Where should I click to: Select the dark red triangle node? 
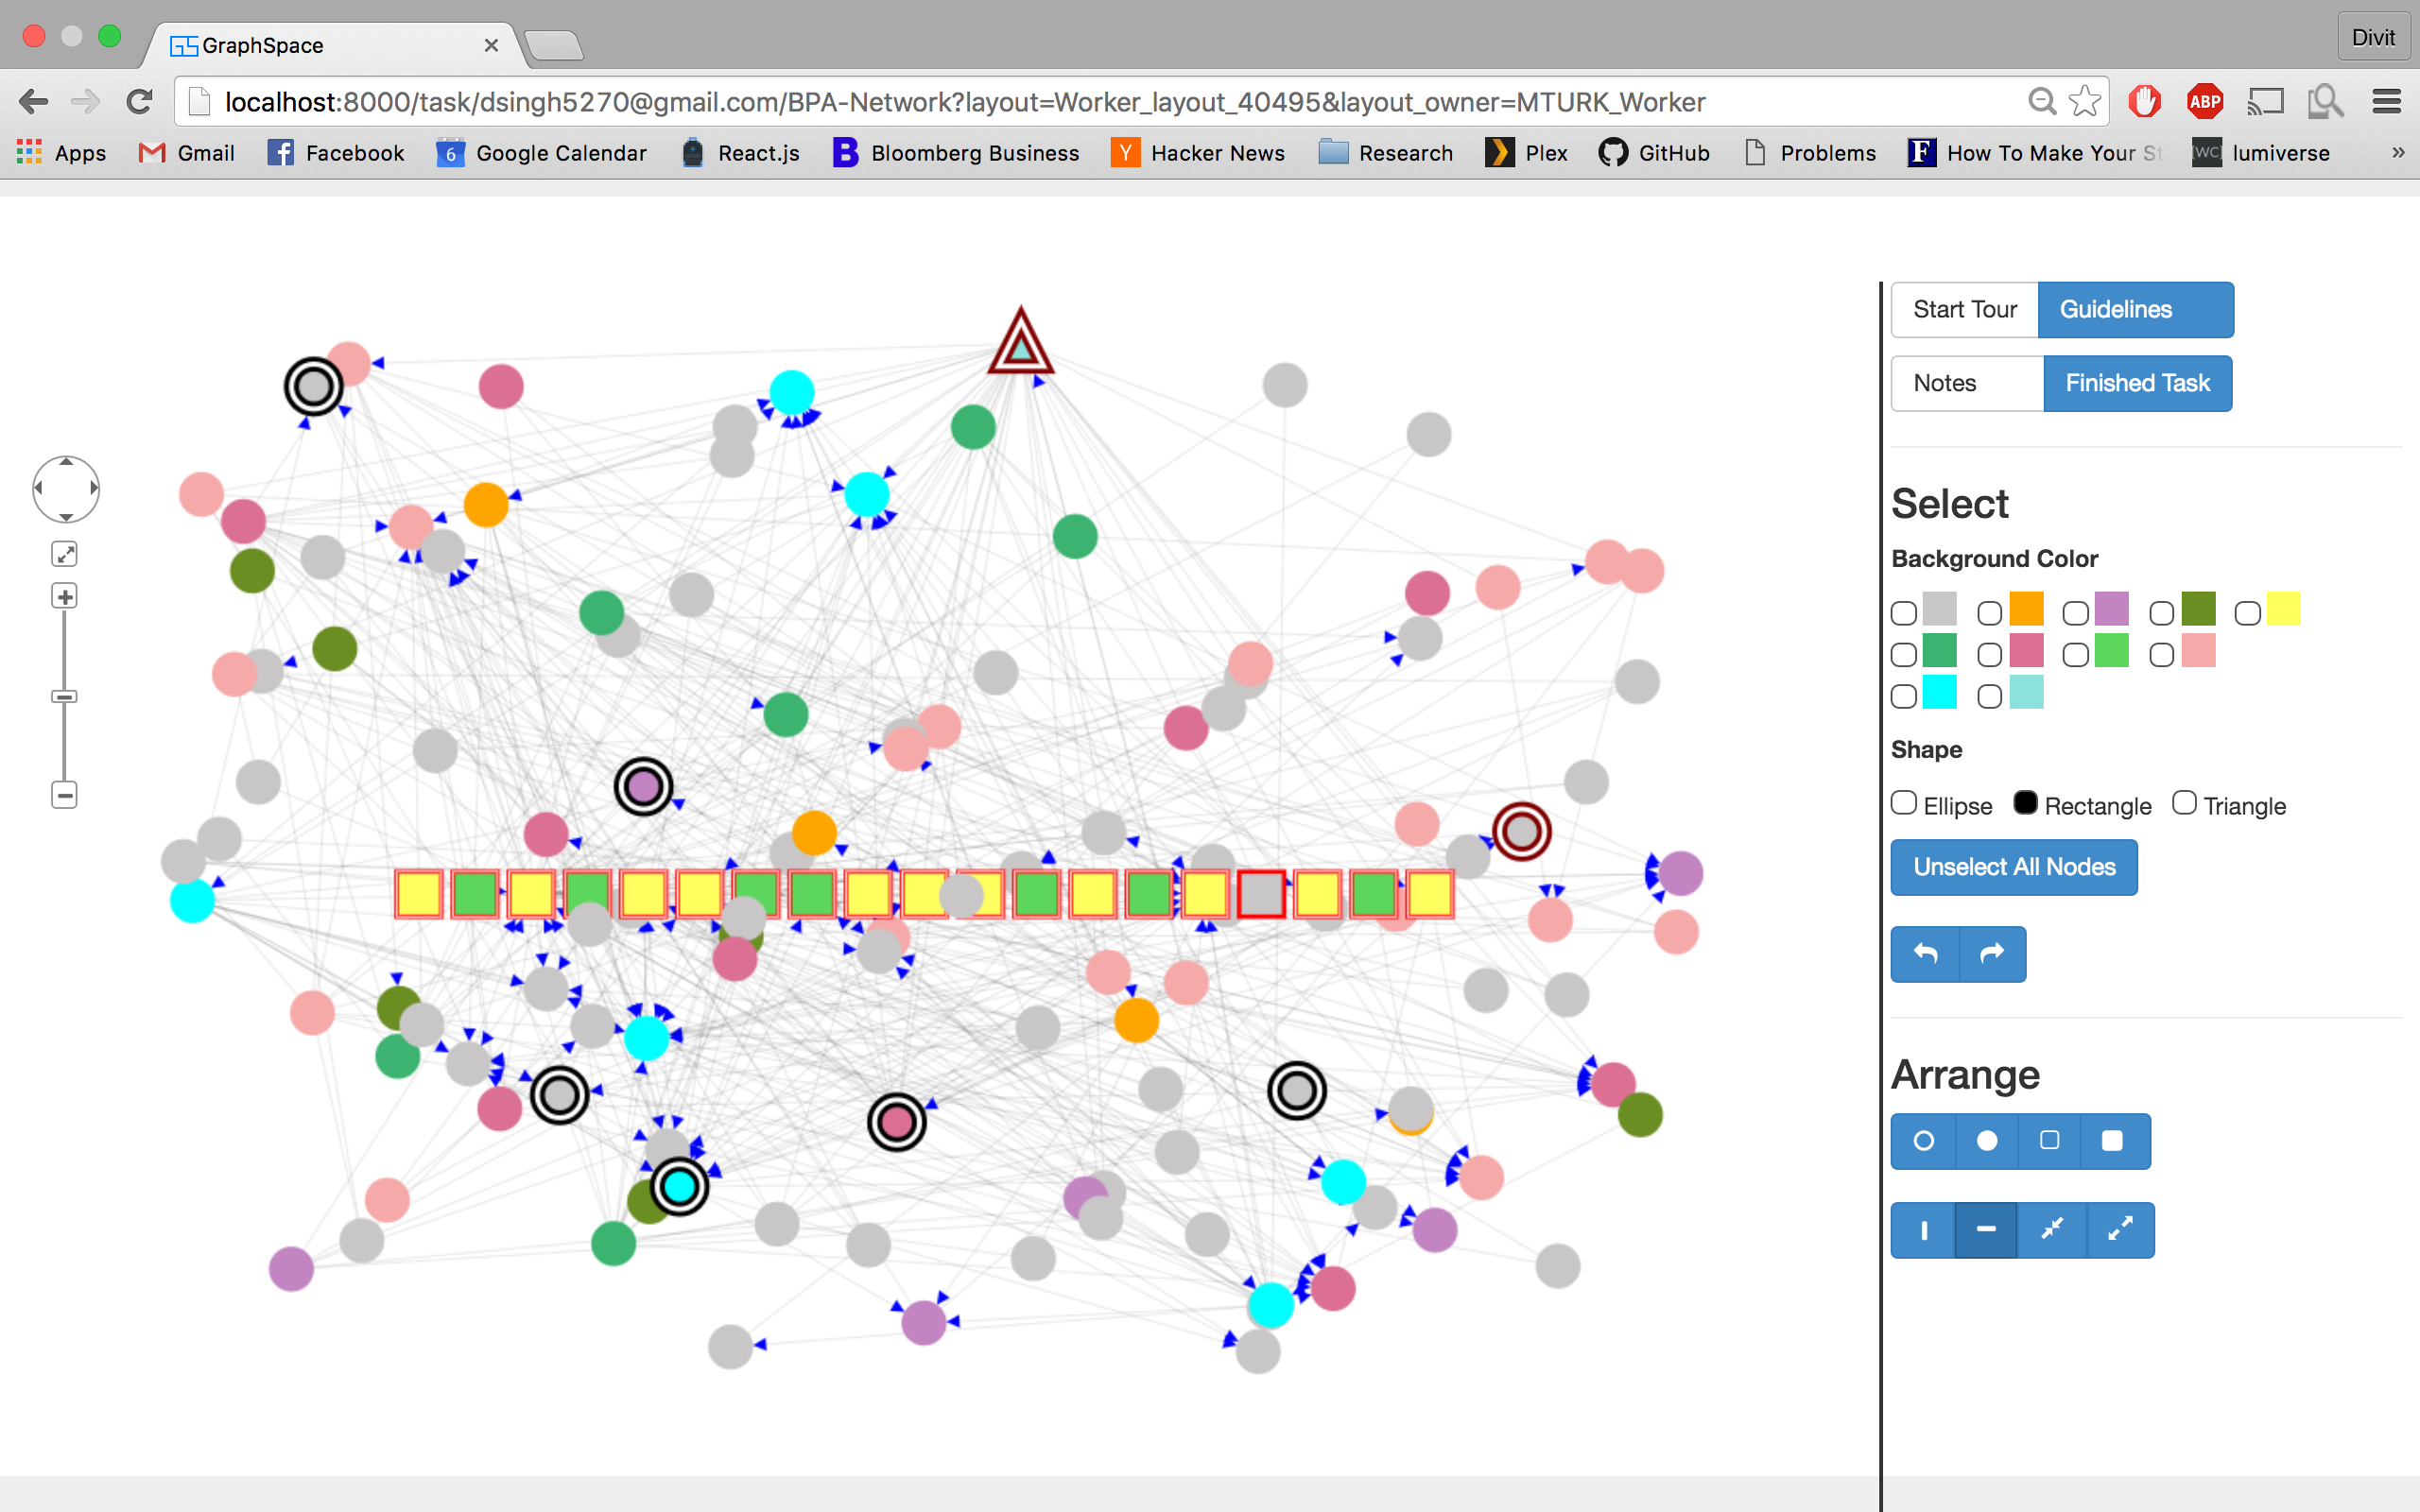pyautogui.click(x=1020, y=345)
